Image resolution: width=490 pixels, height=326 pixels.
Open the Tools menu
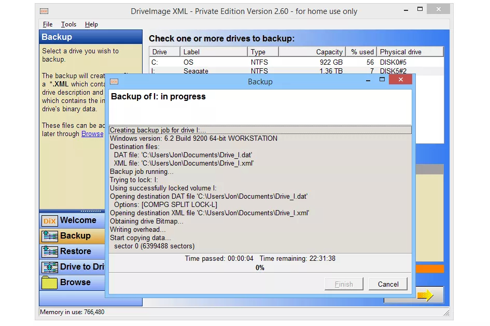pyautogui.click(x=68, y=24)
